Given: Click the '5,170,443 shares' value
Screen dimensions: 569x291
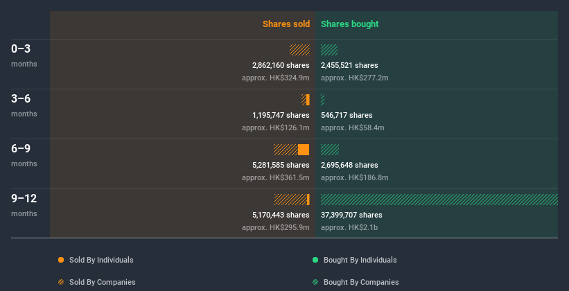Looking at the screenshot, I should pyautogui.click(x=281, y=215).
